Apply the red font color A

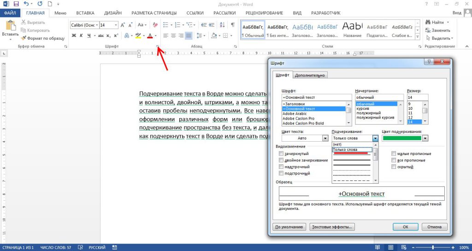pyautogui.click(x=150, y=36)
